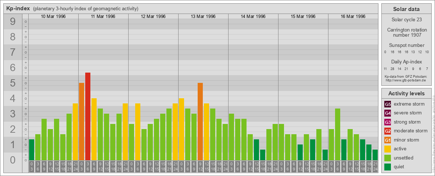Click the G3 strong storm badge
The width and height of the screenshot is (435, 176).
click(388, 122)
